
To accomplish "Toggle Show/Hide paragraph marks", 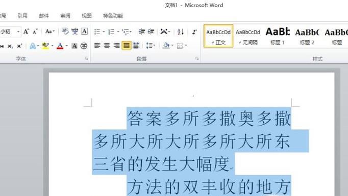I will 194,32.
